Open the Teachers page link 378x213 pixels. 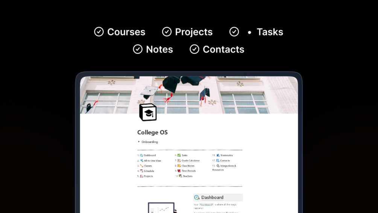188,176
